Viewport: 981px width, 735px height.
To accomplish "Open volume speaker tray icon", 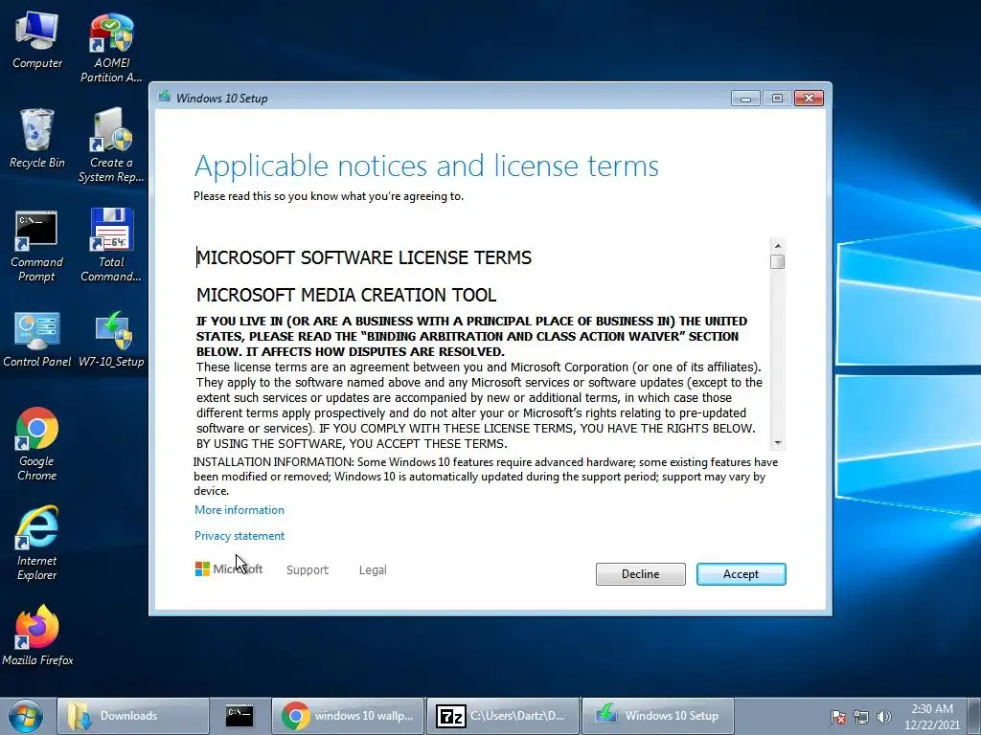I will (x=884, y=717).
